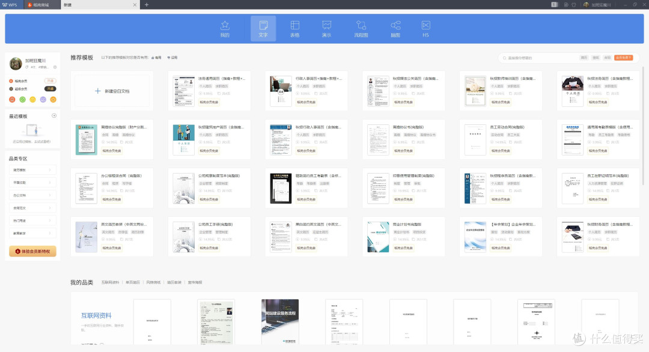Select 宣传海报 in 我的品类
Image resolution: width=649 pixels, height=352 pixels.
point(195,282)
